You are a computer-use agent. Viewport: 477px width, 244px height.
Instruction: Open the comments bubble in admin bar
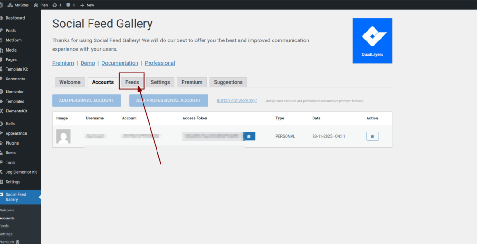point(70,5)
